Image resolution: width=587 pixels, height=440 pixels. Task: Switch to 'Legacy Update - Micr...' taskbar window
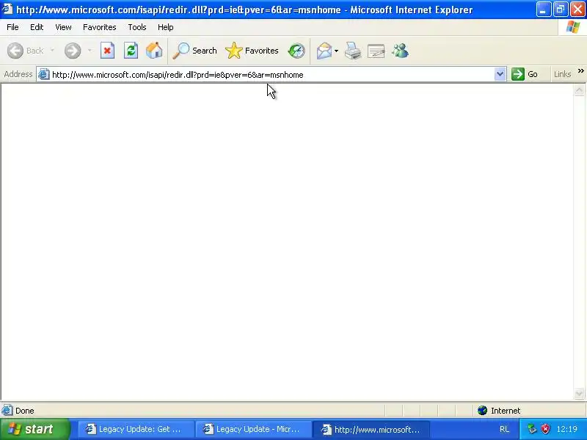[x=253, y=429]
